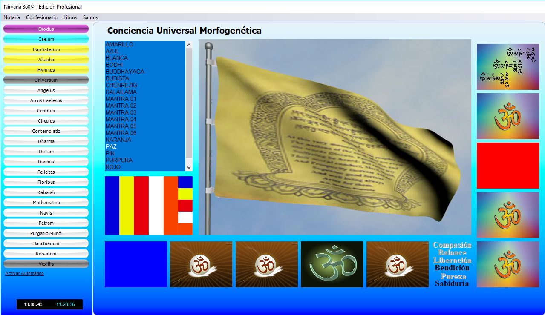
Task: Open the Notaría menu
Action: 12,17
